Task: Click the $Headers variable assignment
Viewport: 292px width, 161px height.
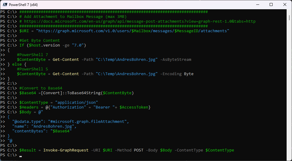Action: tap(85, 107)
